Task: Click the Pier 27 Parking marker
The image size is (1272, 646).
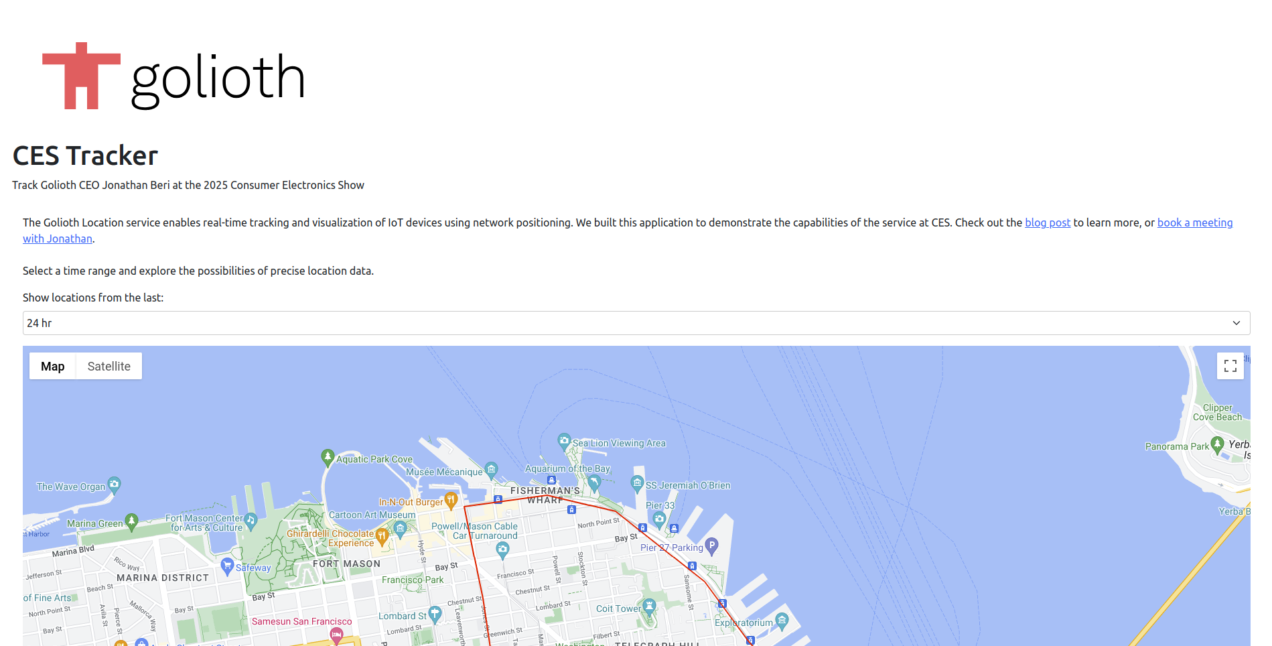Action: (x=712, y=546)
